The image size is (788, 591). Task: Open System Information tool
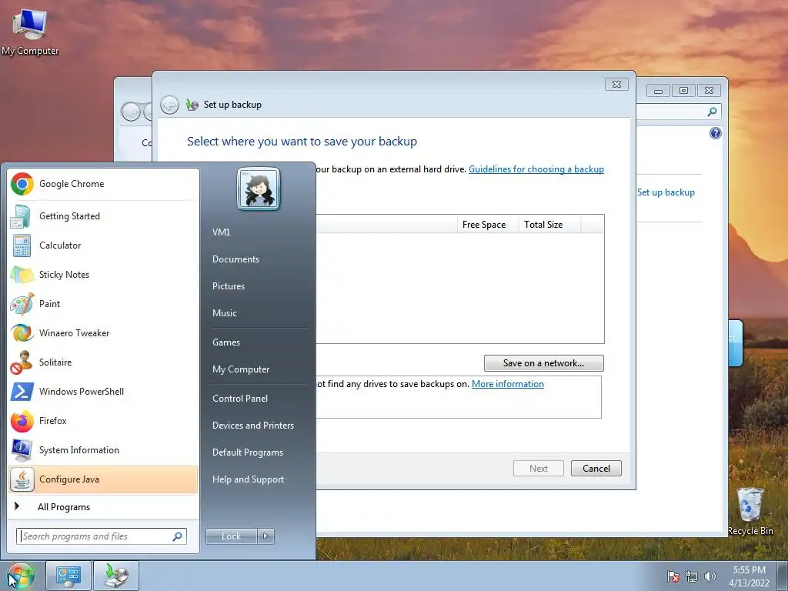(x=103, y=449)
